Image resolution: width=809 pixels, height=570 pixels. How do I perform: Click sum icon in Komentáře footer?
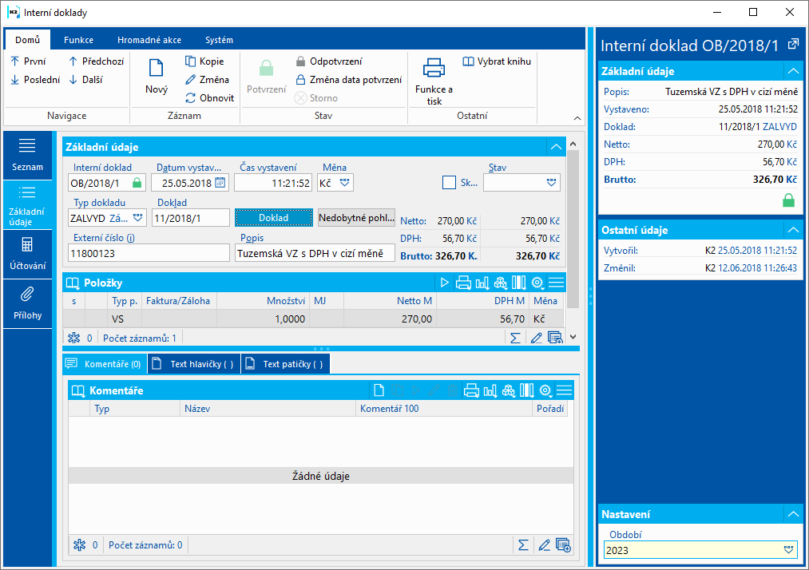click(522, 544)
